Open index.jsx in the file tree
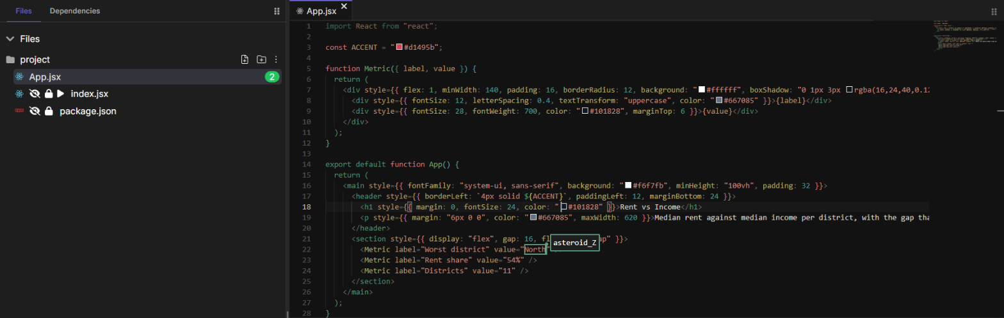Screen dimensions: 1004x318 [x=89, y=94]
